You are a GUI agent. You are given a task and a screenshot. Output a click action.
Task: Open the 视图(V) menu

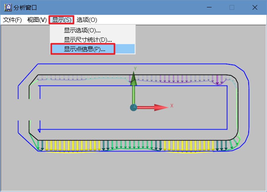click(x=37, y=20)
